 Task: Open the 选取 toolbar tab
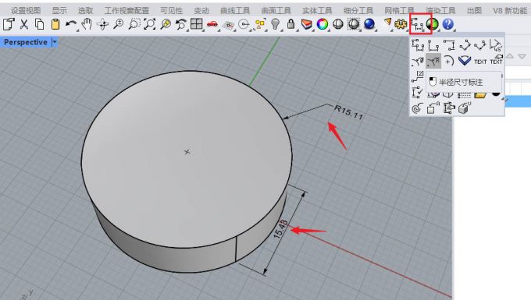(85, 11)
